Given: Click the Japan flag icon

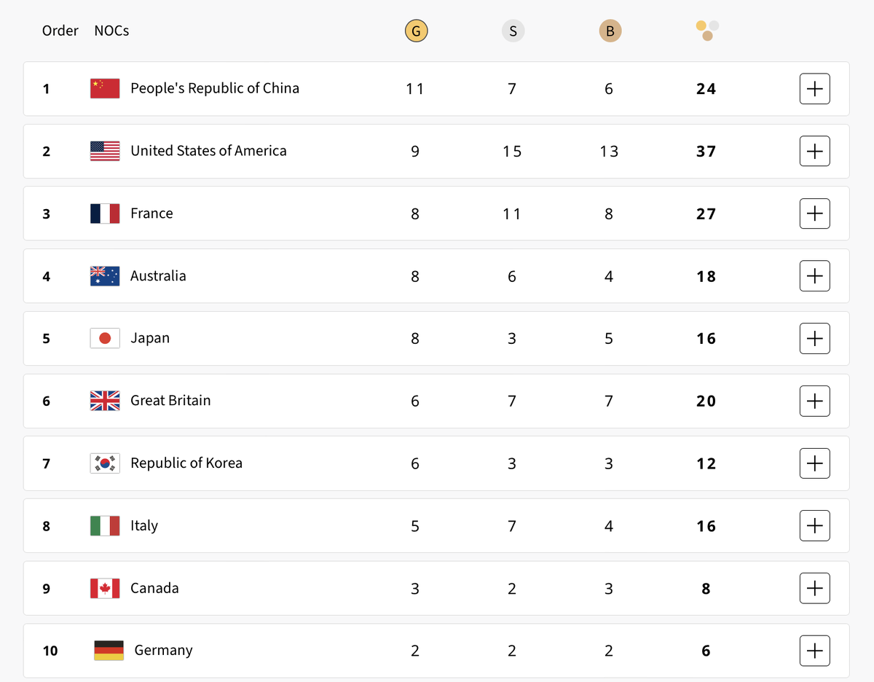Looking at the screenshot, I should click(x=105, y=338).
